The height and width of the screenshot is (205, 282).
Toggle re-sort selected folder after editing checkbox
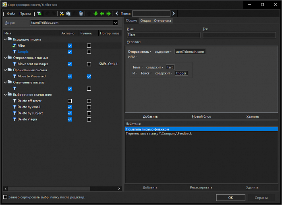click(5, 197)
